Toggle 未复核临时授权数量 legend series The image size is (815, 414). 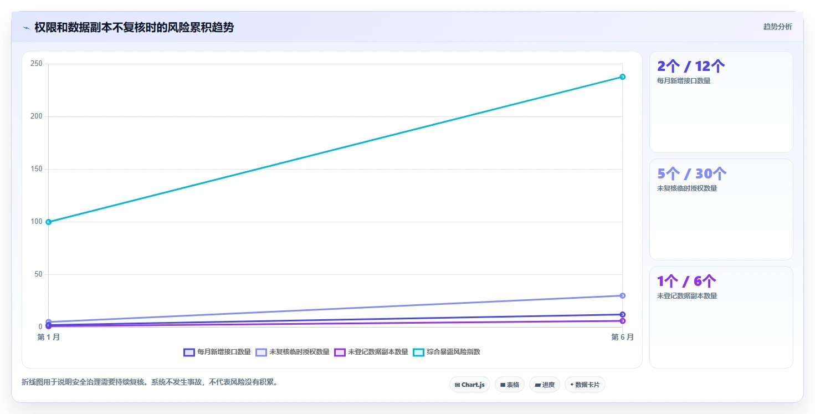[x=293, y=352]
